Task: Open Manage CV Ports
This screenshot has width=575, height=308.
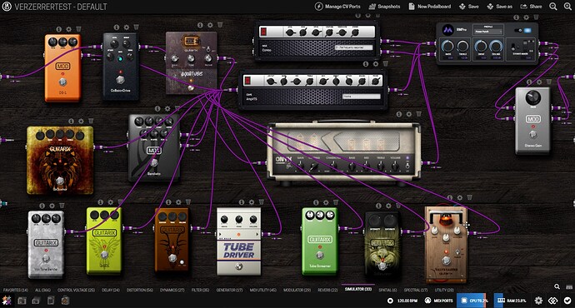Action: pos(337,6)
